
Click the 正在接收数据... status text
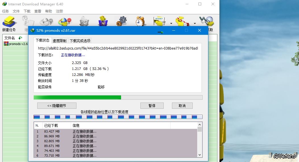(73, 55)
